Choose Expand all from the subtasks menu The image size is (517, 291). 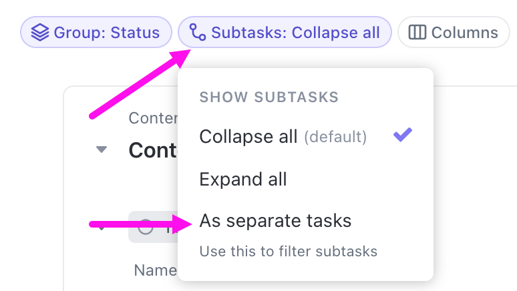tap(243, 179)
